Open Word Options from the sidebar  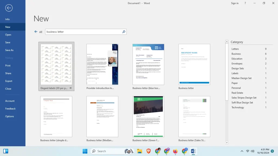pyautogui.click(x=10, y=116)
